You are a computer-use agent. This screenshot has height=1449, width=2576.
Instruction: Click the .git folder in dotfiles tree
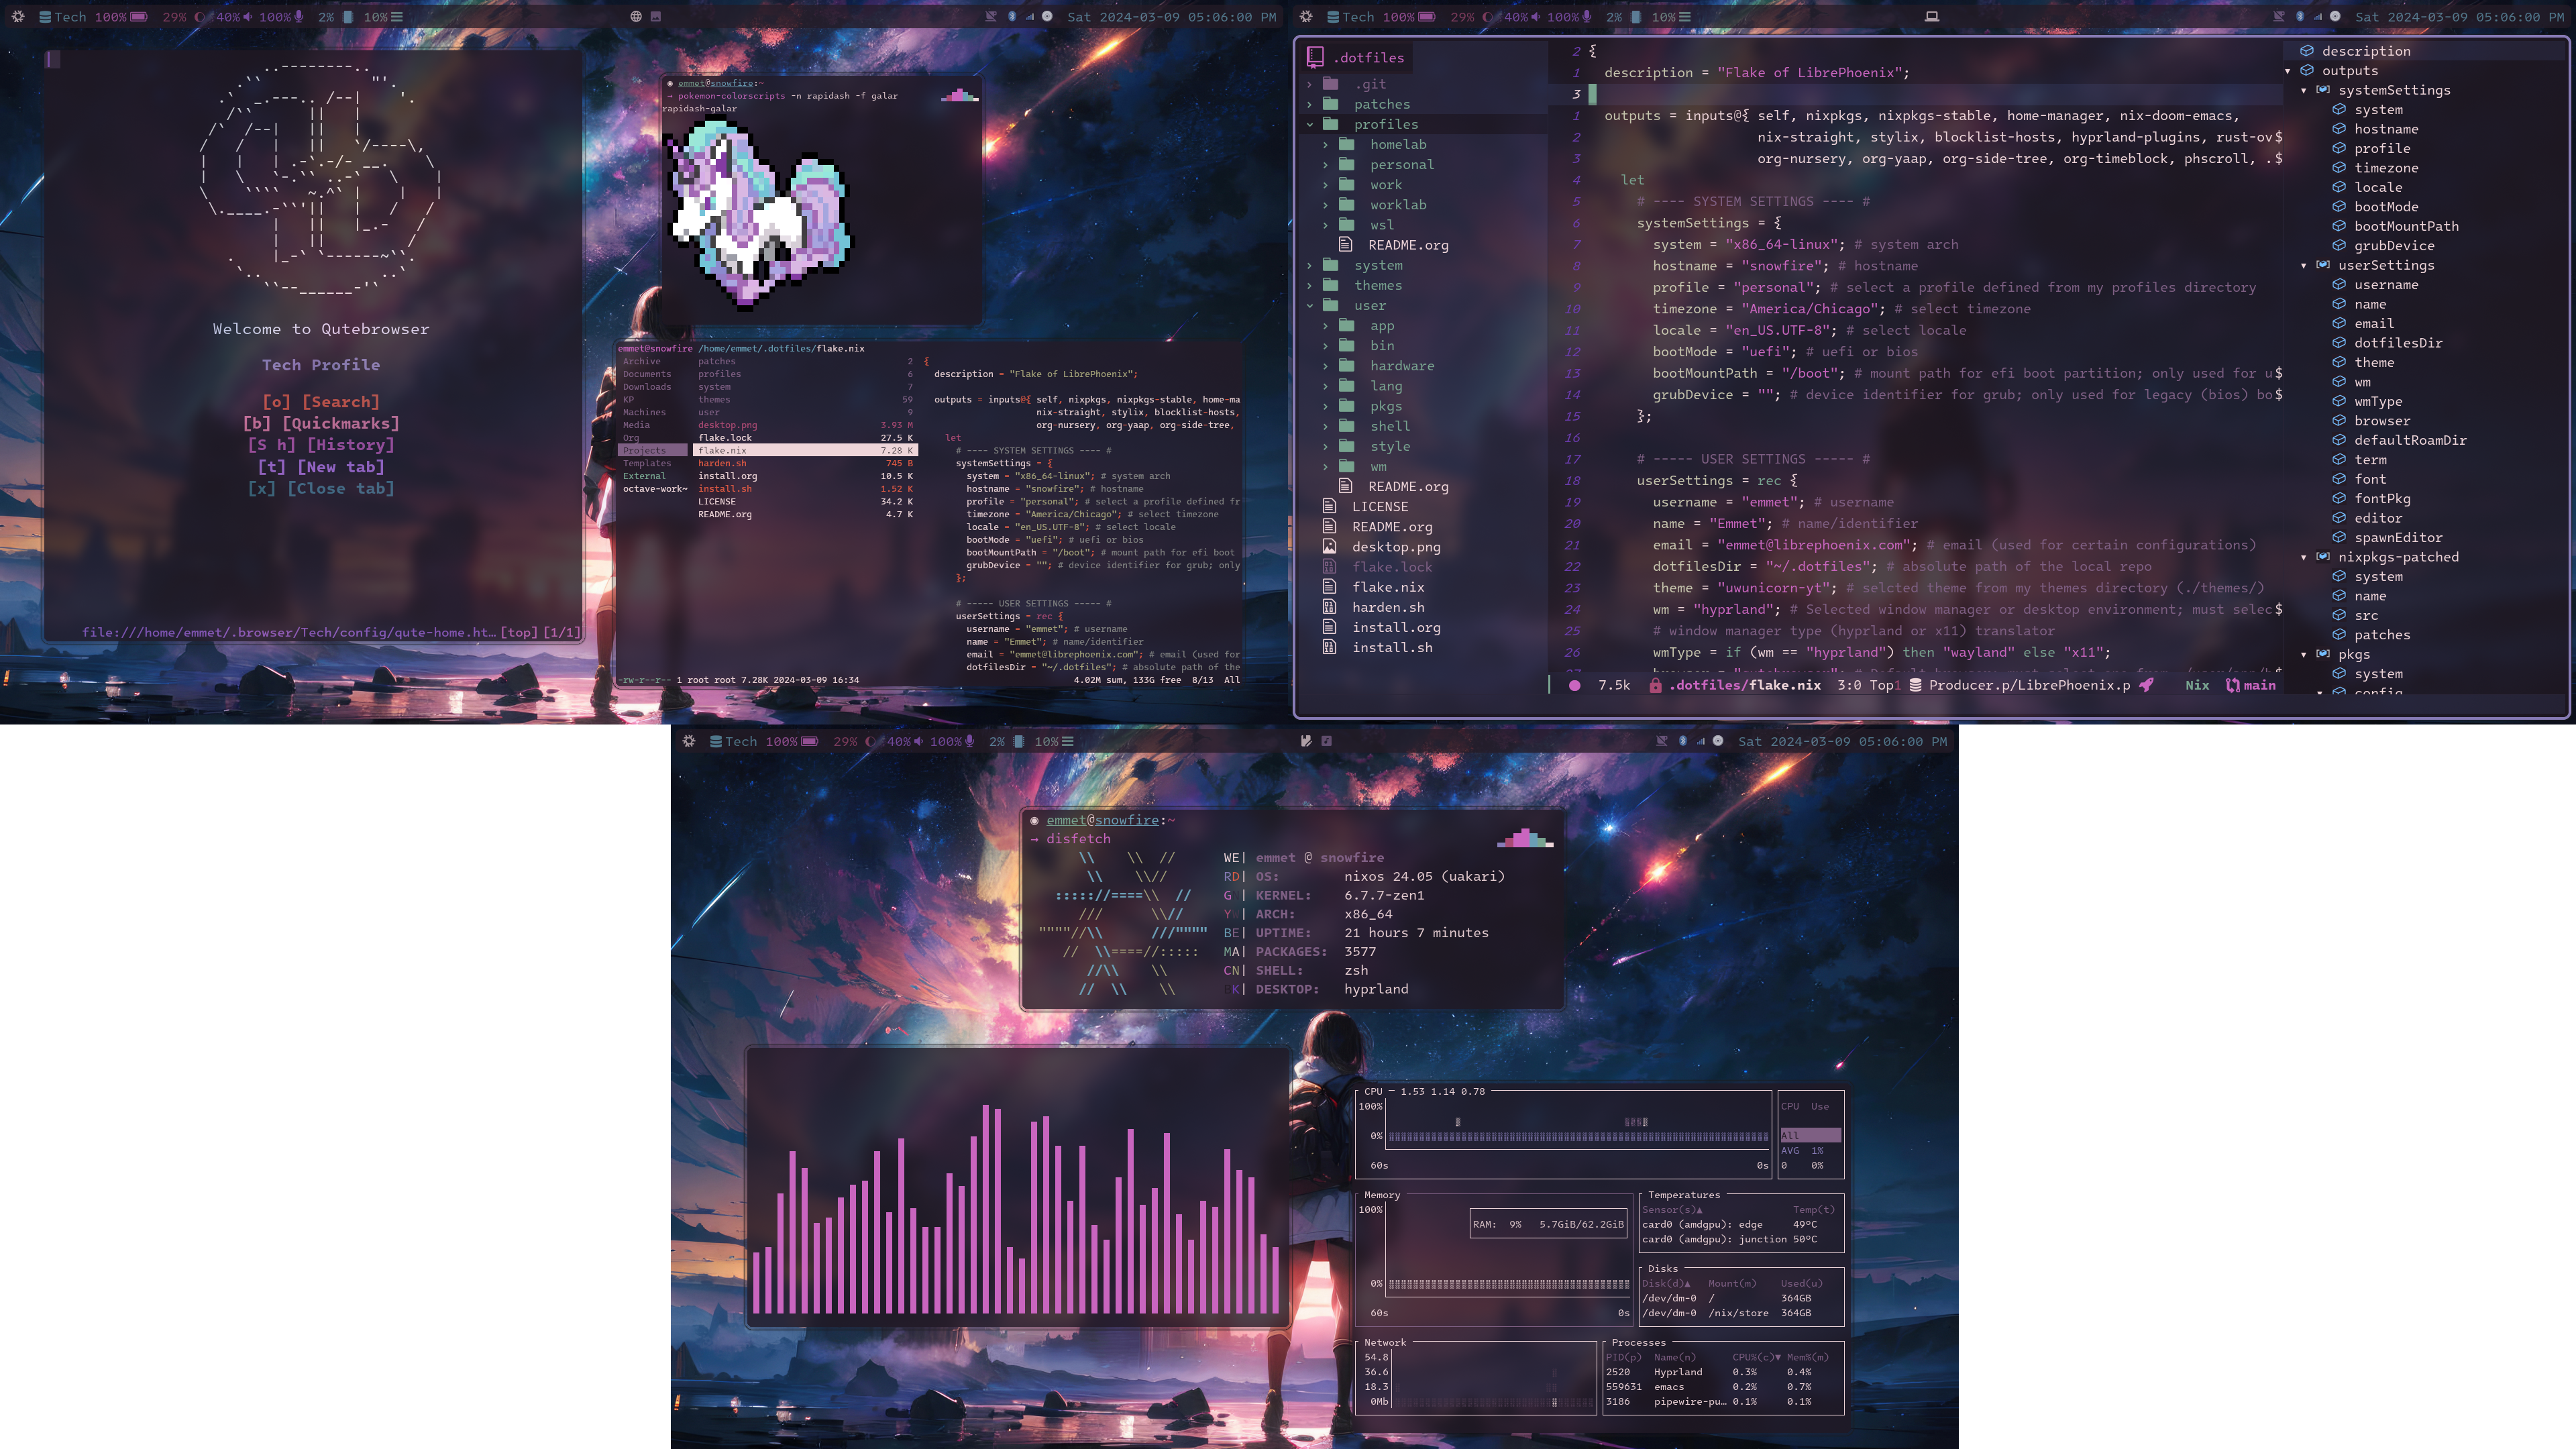(1371, 83)
